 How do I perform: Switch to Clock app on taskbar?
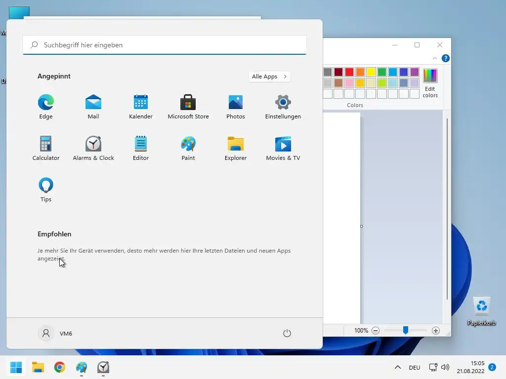[x=103, y=367]
